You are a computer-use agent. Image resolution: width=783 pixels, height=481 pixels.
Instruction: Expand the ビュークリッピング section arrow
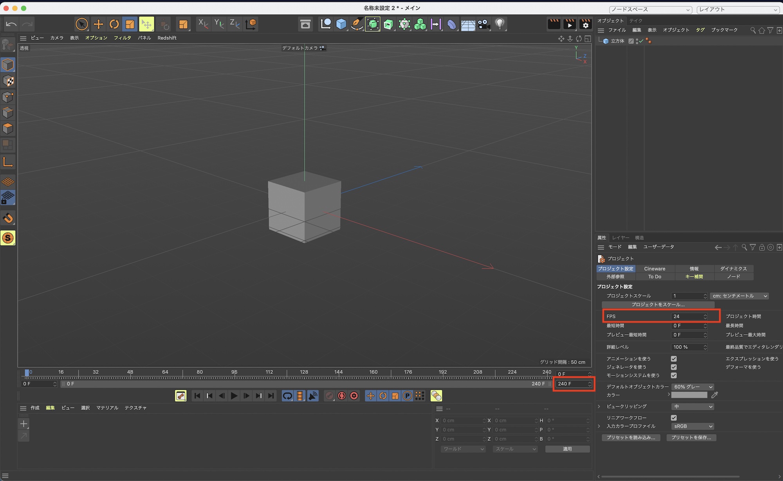pyautogui.click(x=599, y=406)
